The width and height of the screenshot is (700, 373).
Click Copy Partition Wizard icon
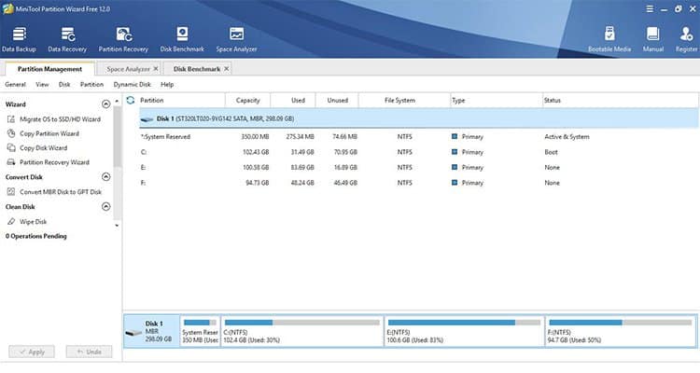click(x=11, y=133)
